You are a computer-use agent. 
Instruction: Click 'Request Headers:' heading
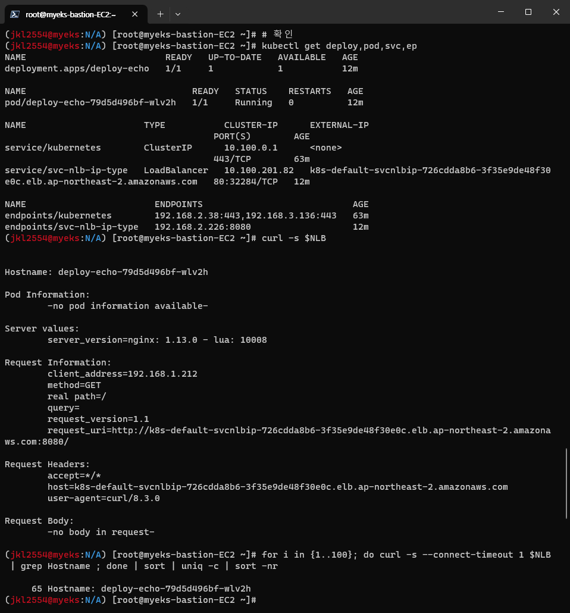pyautogui.click(x=48, y=464)
